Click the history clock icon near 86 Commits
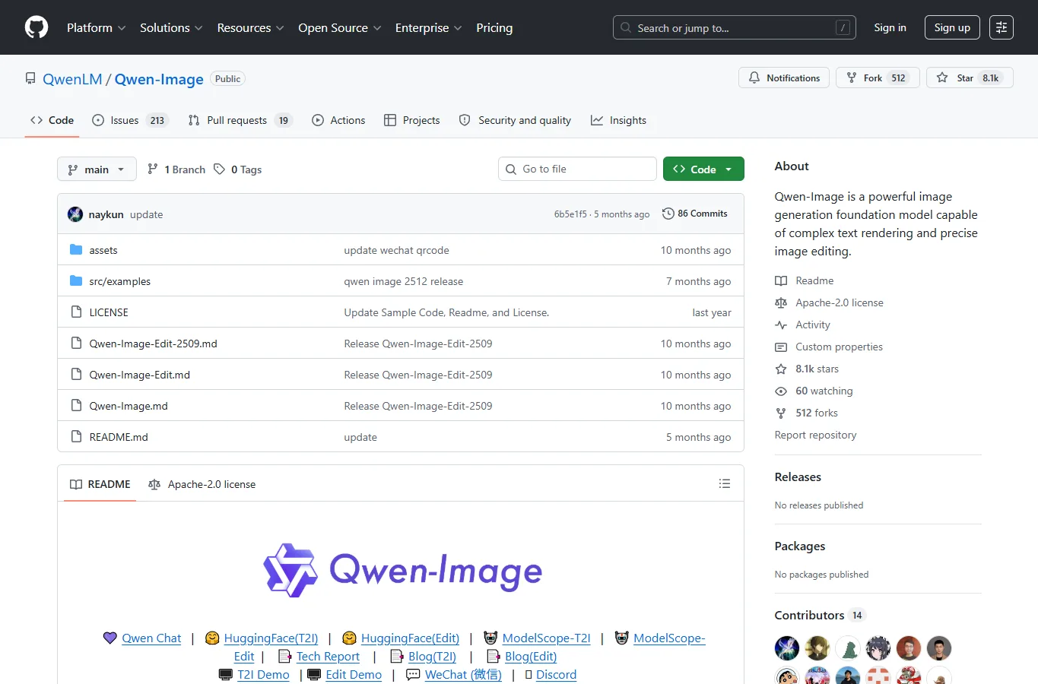This screenshot has height=684, width=1038. click(668, 214)
